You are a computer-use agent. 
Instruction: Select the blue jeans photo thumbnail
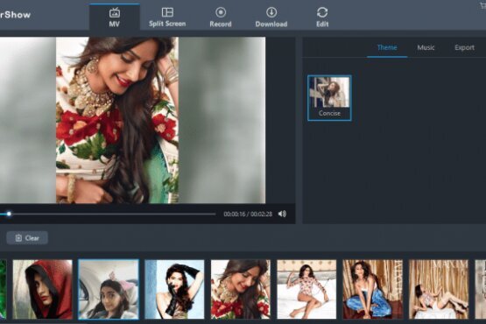[372, 289]
